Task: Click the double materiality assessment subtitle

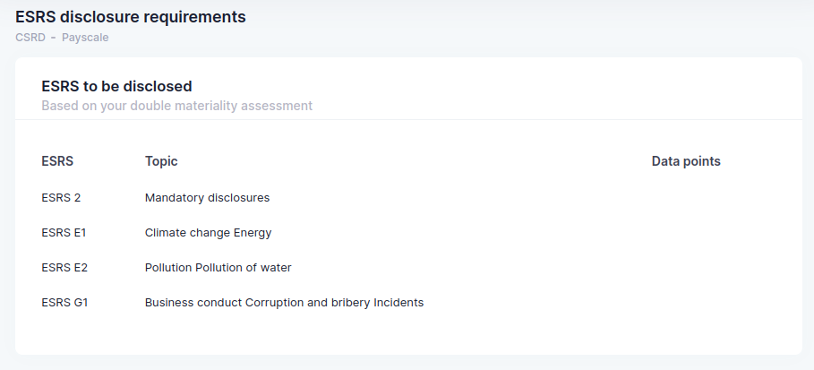Action: pos(176,106)
